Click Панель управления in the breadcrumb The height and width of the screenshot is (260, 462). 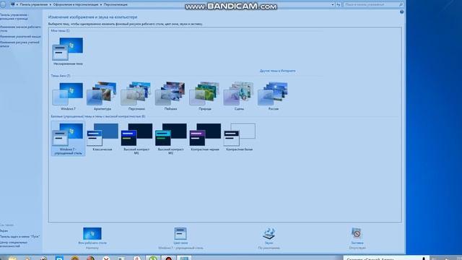[34, 5]
